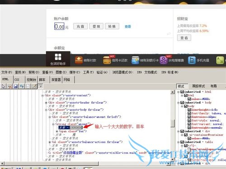Click the blue 查看 link beside 转账
Screen dimensions: 226x169
tap(128, 27)
